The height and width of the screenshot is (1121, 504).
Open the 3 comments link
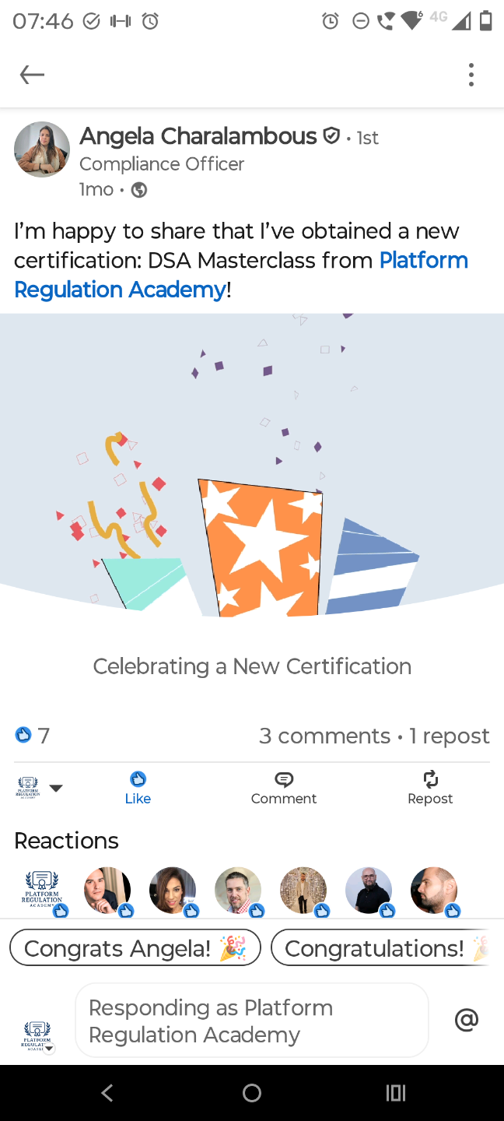324,736
